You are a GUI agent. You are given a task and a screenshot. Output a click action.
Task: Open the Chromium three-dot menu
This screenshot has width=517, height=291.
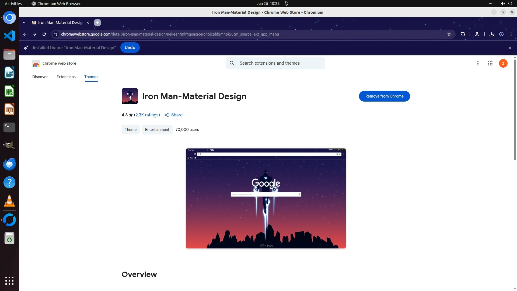[511, 34]
